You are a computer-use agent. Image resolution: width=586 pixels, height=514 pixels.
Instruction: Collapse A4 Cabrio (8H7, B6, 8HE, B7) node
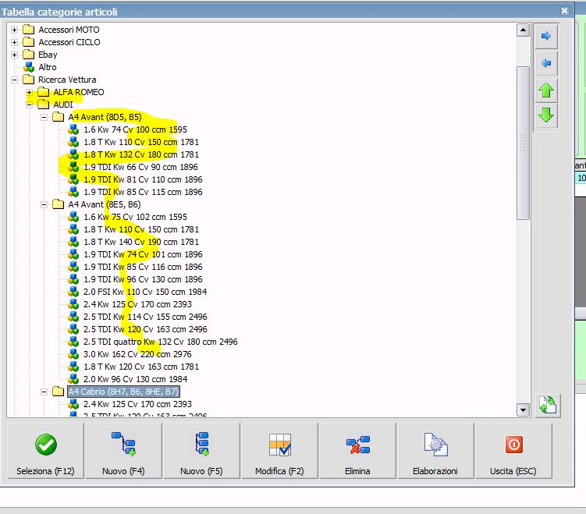tap(44, 392)
